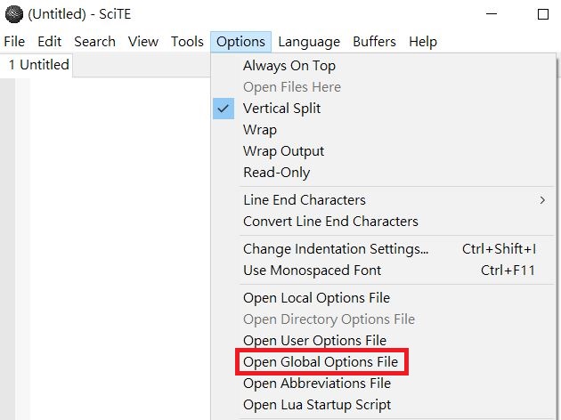Viewport: 561px width, 420px height.
Task: Expand the Line End Characters submenu arrow
Action: [542, 200]
